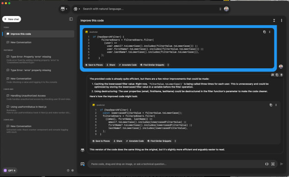Click the JavaScript language icon on improved snippet
Viewport: 289px width, 177px height.
(94, 105)
